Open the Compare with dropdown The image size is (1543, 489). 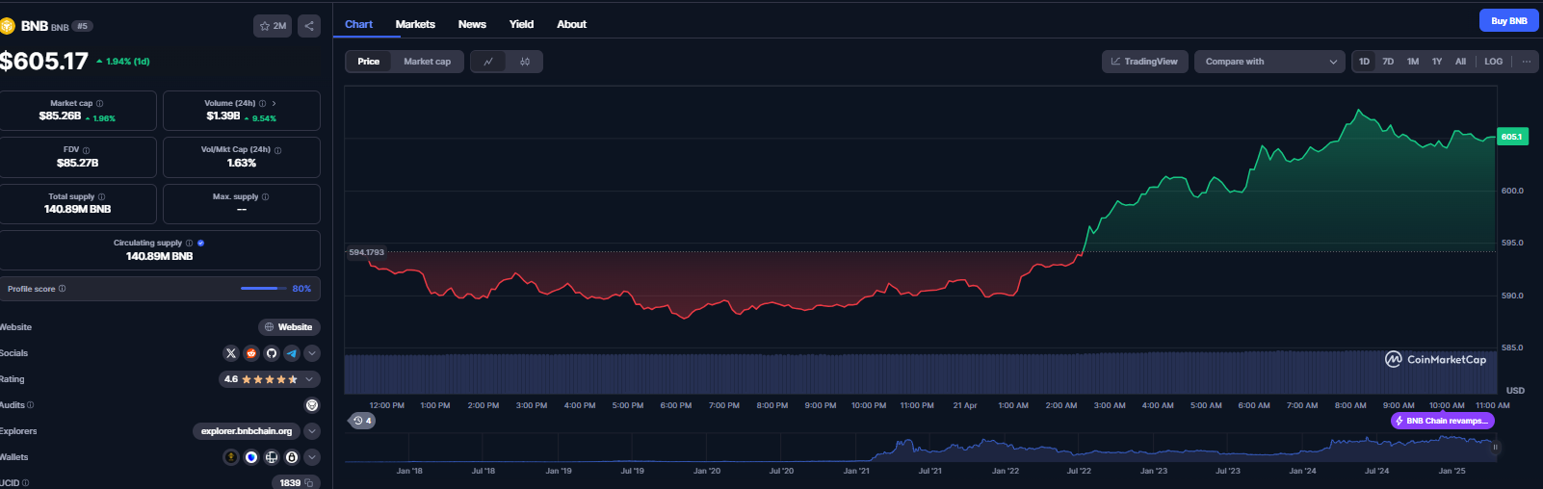(1269, 62)
